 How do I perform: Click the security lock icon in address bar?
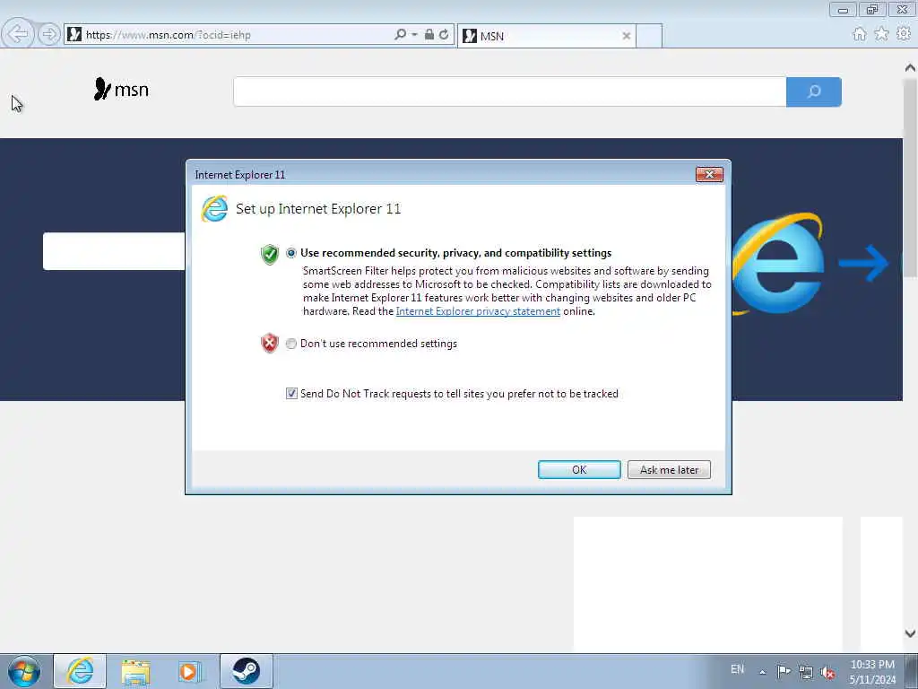(429, 35)
